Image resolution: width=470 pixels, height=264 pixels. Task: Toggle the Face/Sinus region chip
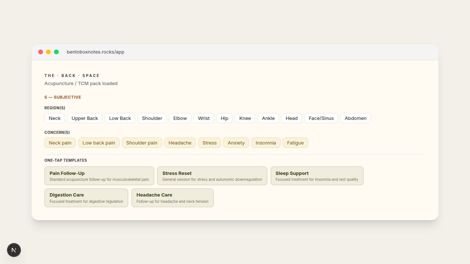321,118
